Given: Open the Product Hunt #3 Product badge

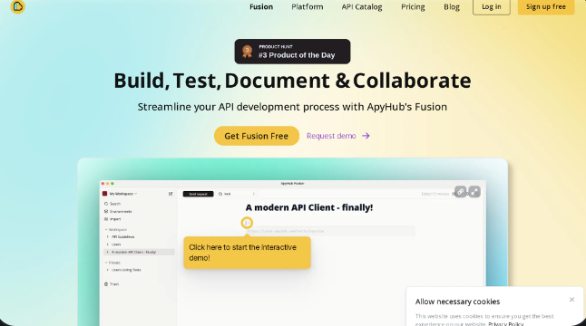Looking at the screenshot, I should coord(292,52).
